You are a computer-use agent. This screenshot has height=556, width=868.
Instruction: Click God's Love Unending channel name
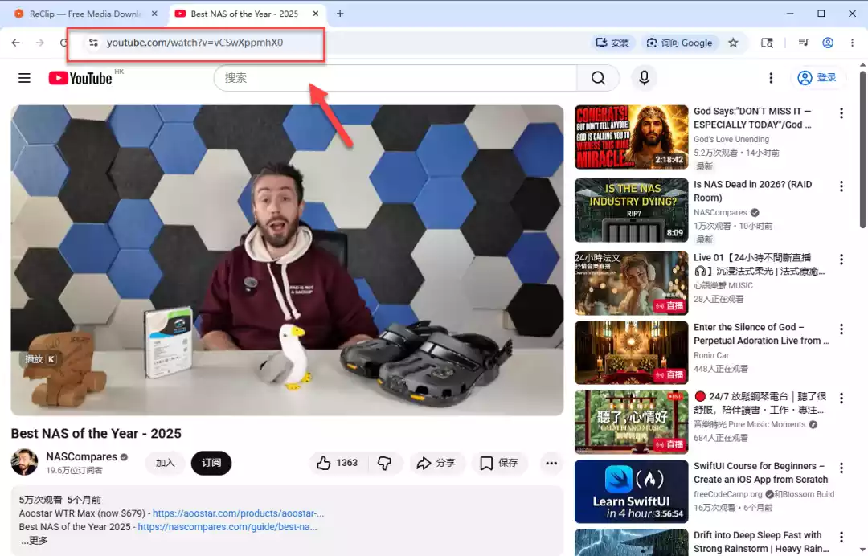[731, 140]
